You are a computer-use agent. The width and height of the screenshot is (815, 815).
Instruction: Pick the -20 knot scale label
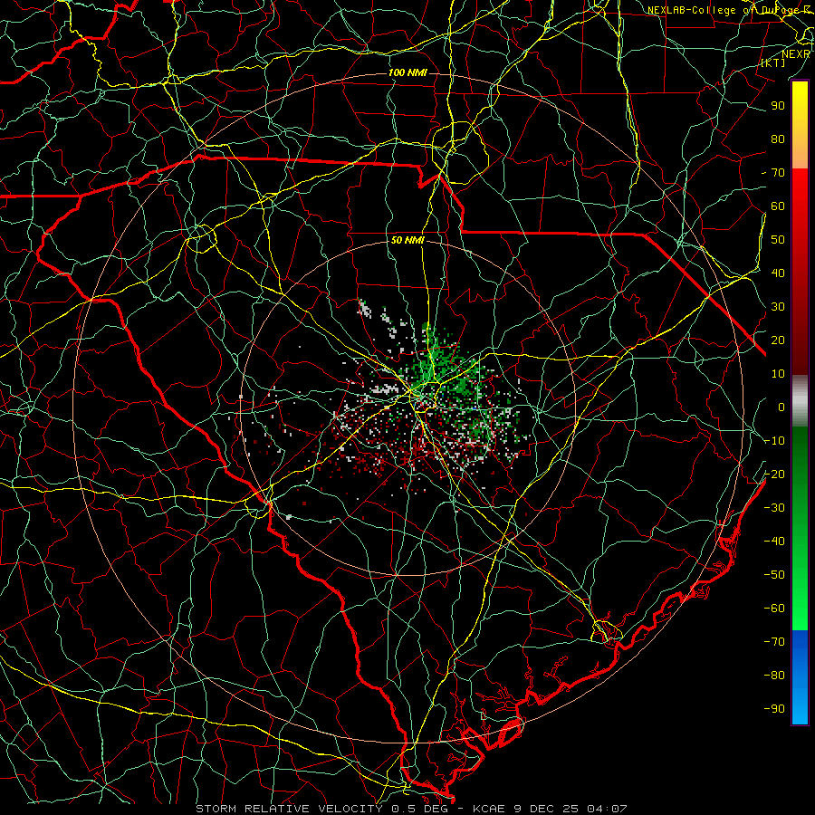774,474
